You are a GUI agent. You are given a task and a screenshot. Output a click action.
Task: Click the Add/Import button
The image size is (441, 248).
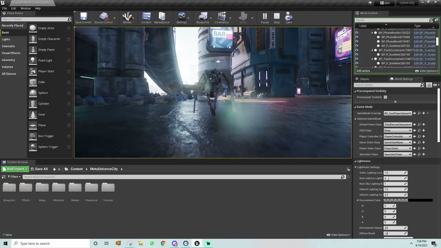pos(14,169)
